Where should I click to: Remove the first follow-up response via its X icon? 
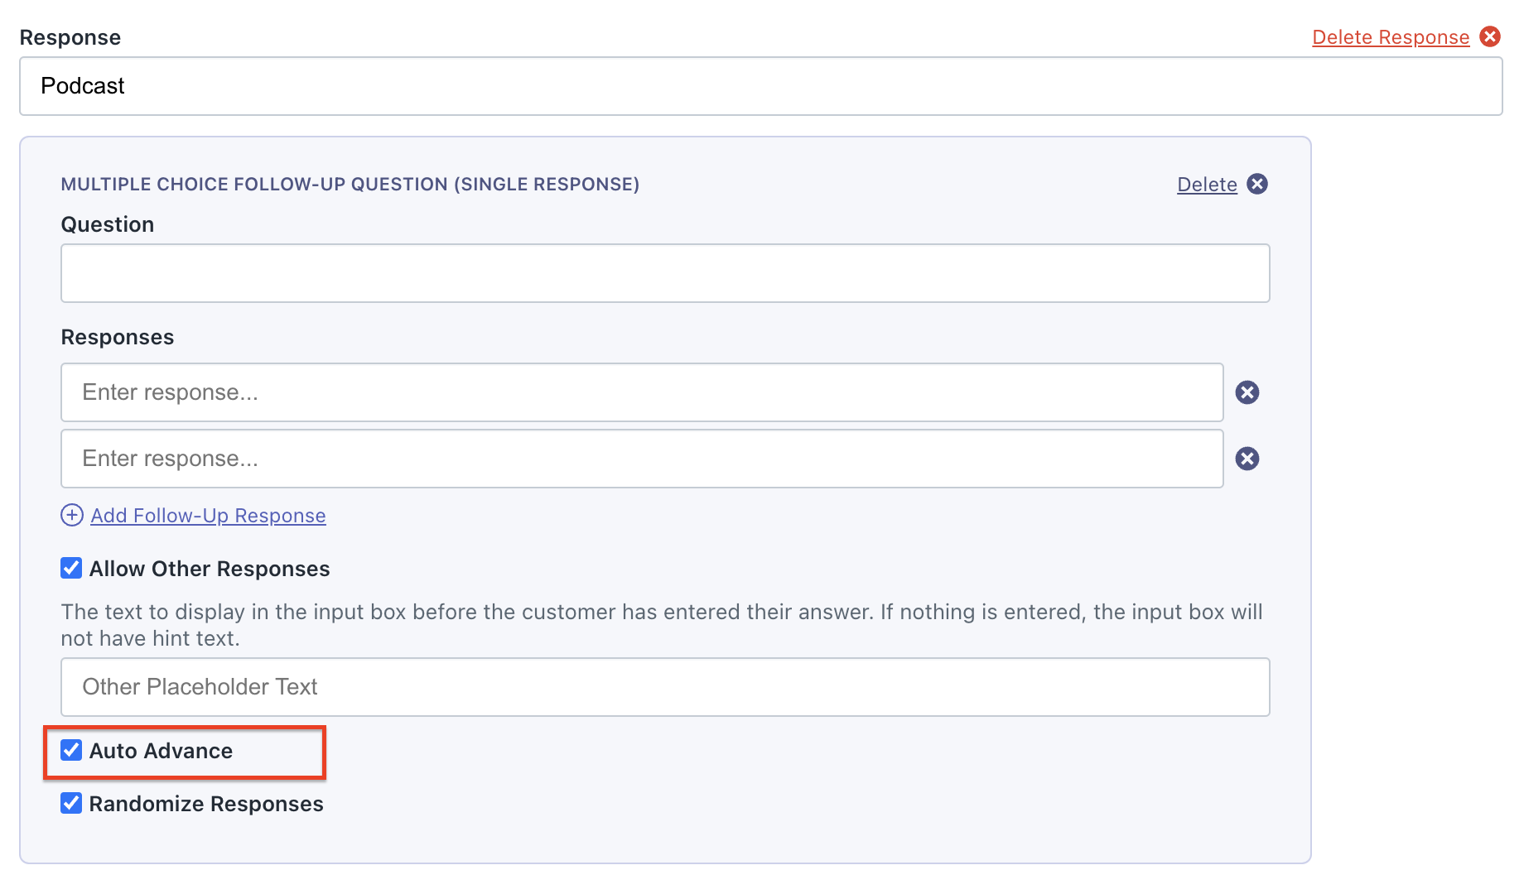1247,392
